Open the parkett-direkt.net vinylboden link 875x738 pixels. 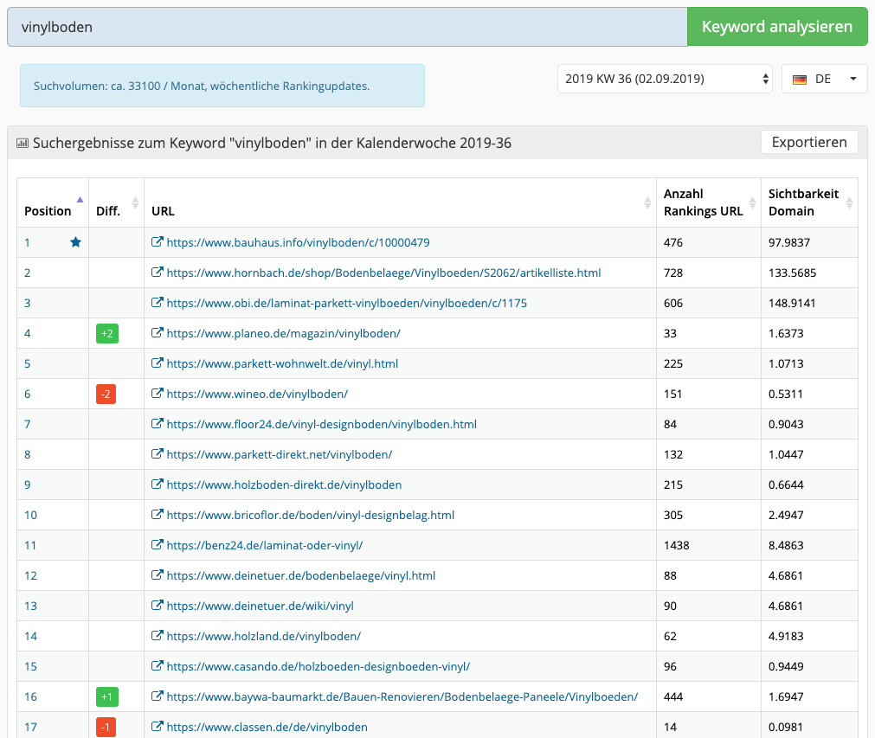279,454
